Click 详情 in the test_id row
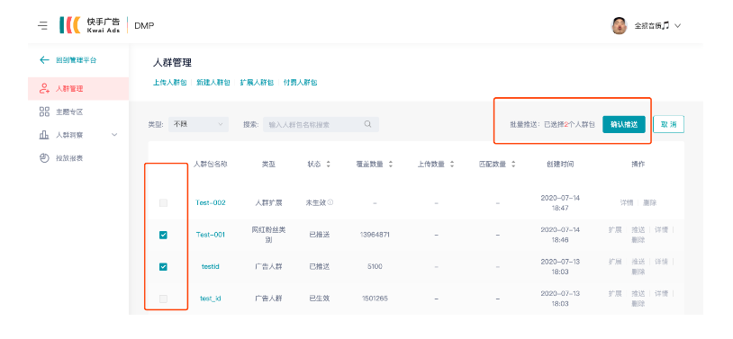 (x=662, y=294)
